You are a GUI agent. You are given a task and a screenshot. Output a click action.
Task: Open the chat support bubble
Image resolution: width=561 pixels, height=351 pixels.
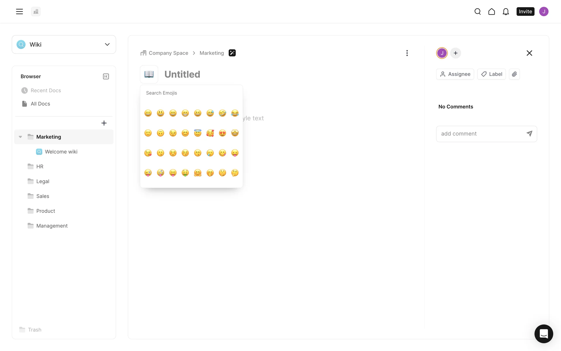click(543, 334)
